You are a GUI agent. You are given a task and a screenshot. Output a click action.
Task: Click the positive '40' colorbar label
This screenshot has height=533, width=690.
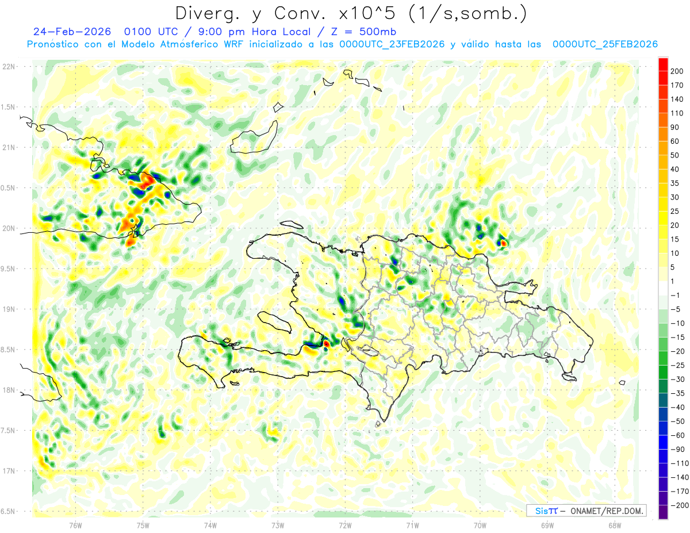(x=674, y=169)
